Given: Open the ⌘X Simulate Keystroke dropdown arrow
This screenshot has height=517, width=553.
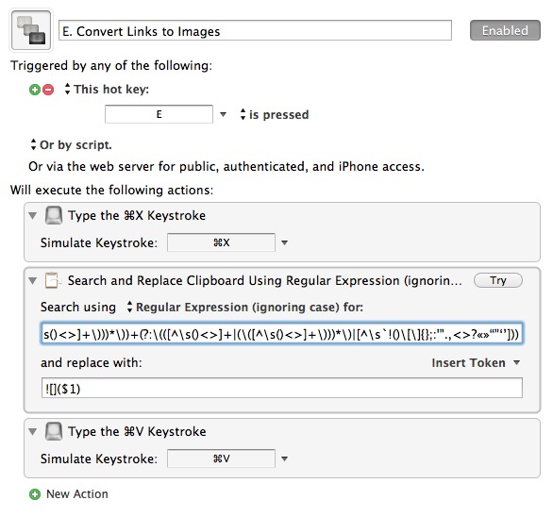Looking at the screenshot, I should click(x=285, y=242).
